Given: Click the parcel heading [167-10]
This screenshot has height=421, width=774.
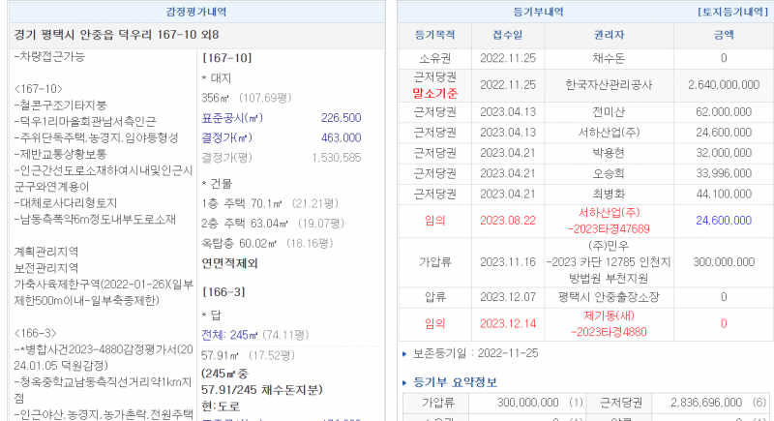Looking at the screenshot, I should [221, 57].
